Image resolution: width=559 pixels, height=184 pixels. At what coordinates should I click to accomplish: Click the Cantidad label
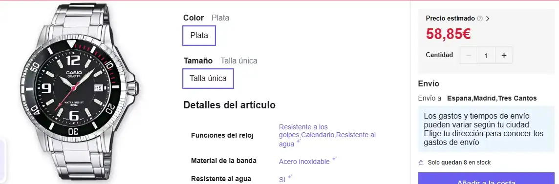point(439,55)
